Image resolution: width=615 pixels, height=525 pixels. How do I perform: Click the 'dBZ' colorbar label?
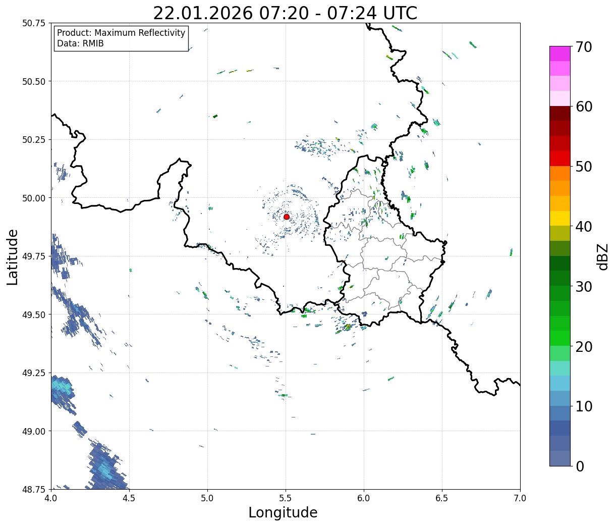(602, 256)
